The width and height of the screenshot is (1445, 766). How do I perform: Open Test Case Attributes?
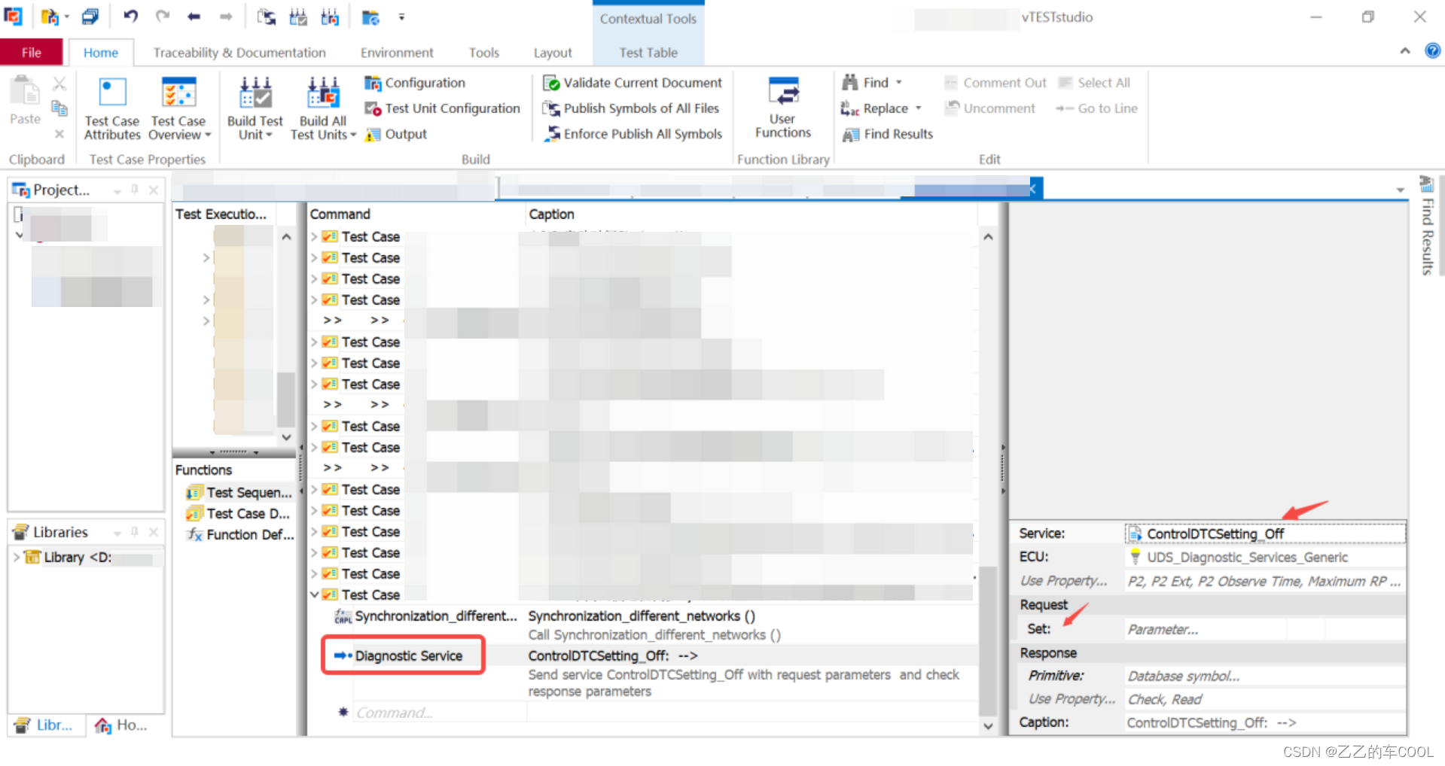112,108
